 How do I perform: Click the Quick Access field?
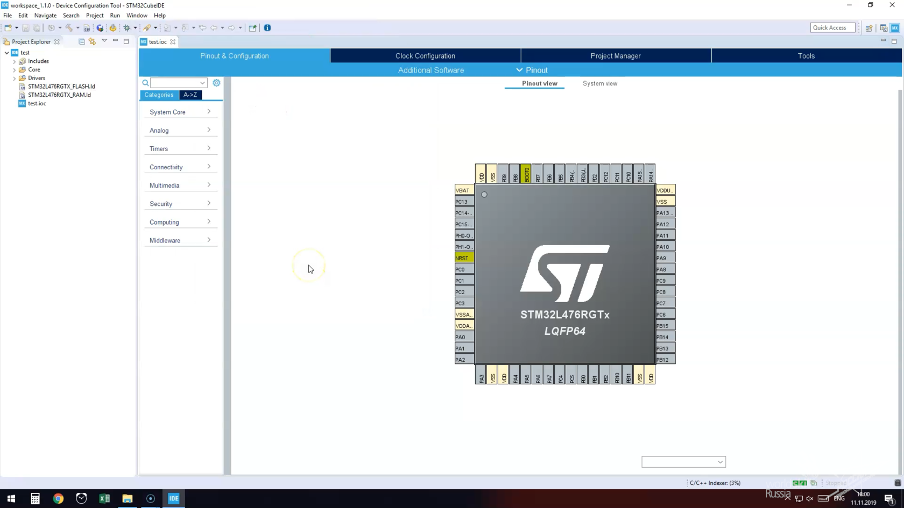(832, 27)
